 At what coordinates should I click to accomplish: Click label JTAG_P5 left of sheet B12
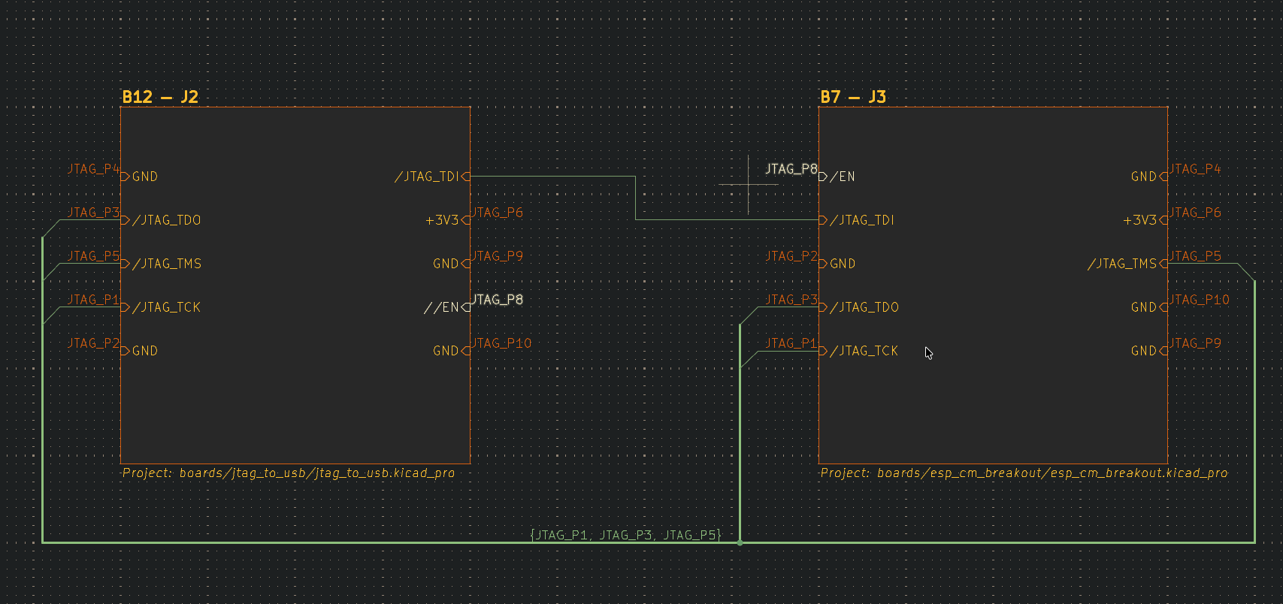93,256
